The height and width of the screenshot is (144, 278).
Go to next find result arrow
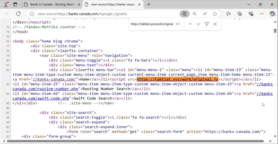point(198,24)
